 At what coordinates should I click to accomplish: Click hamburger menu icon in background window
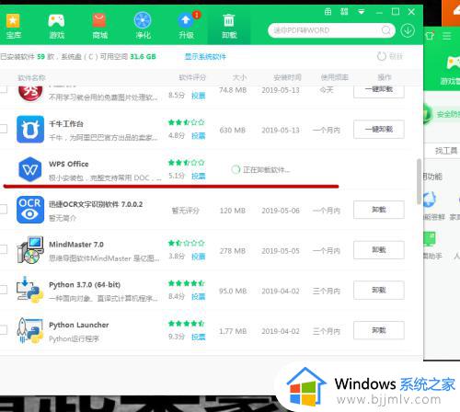[447, 36]
